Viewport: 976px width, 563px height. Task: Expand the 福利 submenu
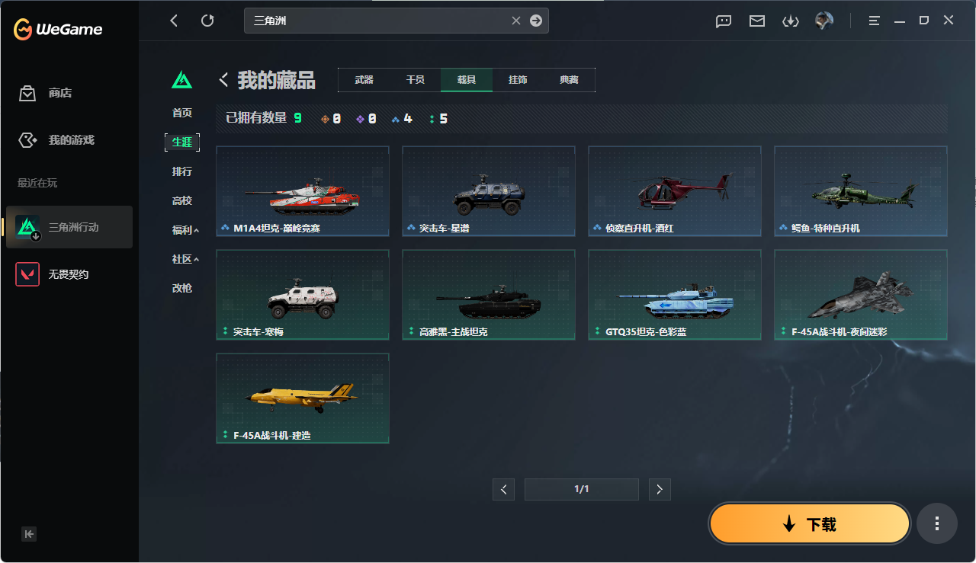click(185, 230)
